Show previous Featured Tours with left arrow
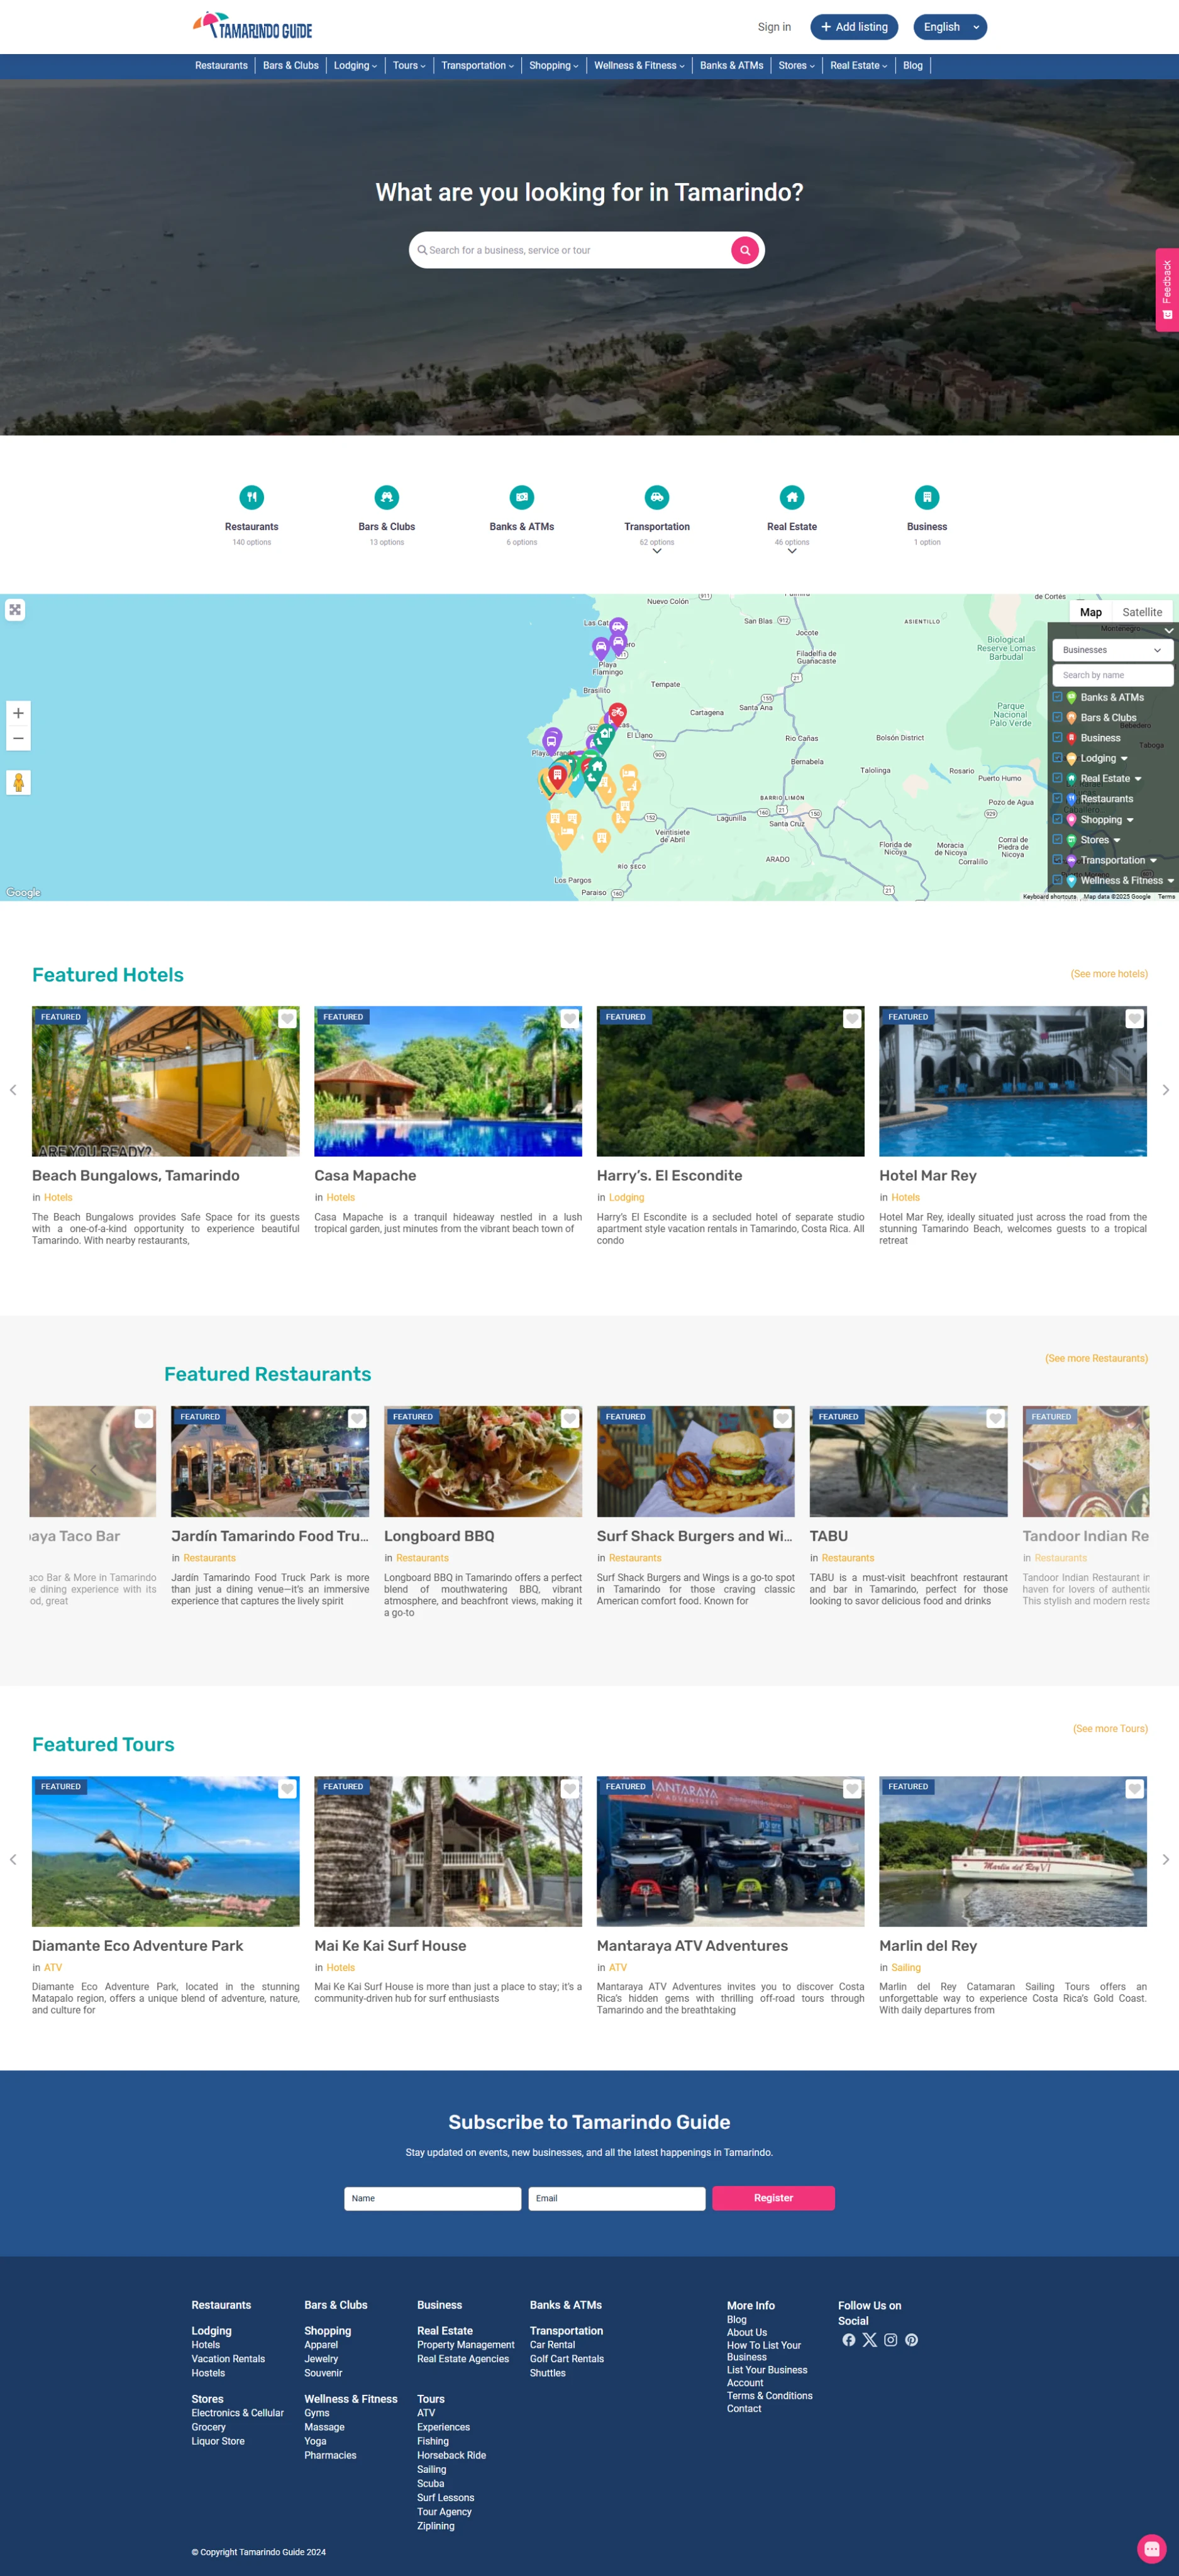 [13, 1859]
